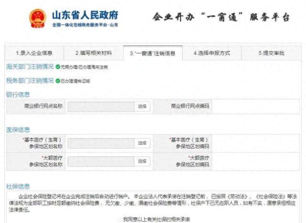The image size is (306, 223).
Task: Click the 已办理清税证明 status text
Action: click(x=75, y=81)
